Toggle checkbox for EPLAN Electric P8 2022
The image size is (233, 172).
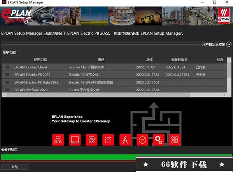coord(7,74)
